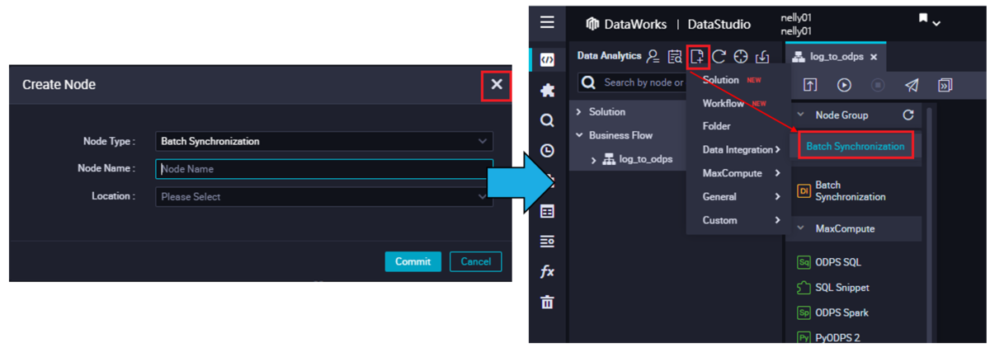Open the Node Type dropdown
The width and height of the screenshot is (990, 357).
pyautogui.click(x=324, y=141)
